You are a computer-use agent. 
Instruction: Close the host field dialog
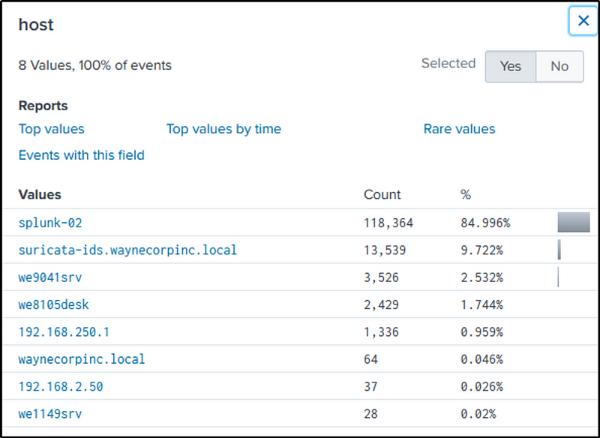pyautogui.click(x=583, y=21)
